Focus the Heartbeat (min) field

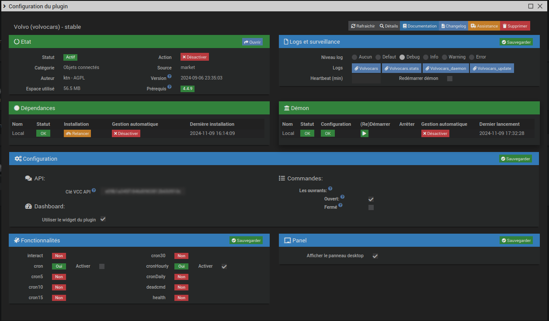click(366, 79)
